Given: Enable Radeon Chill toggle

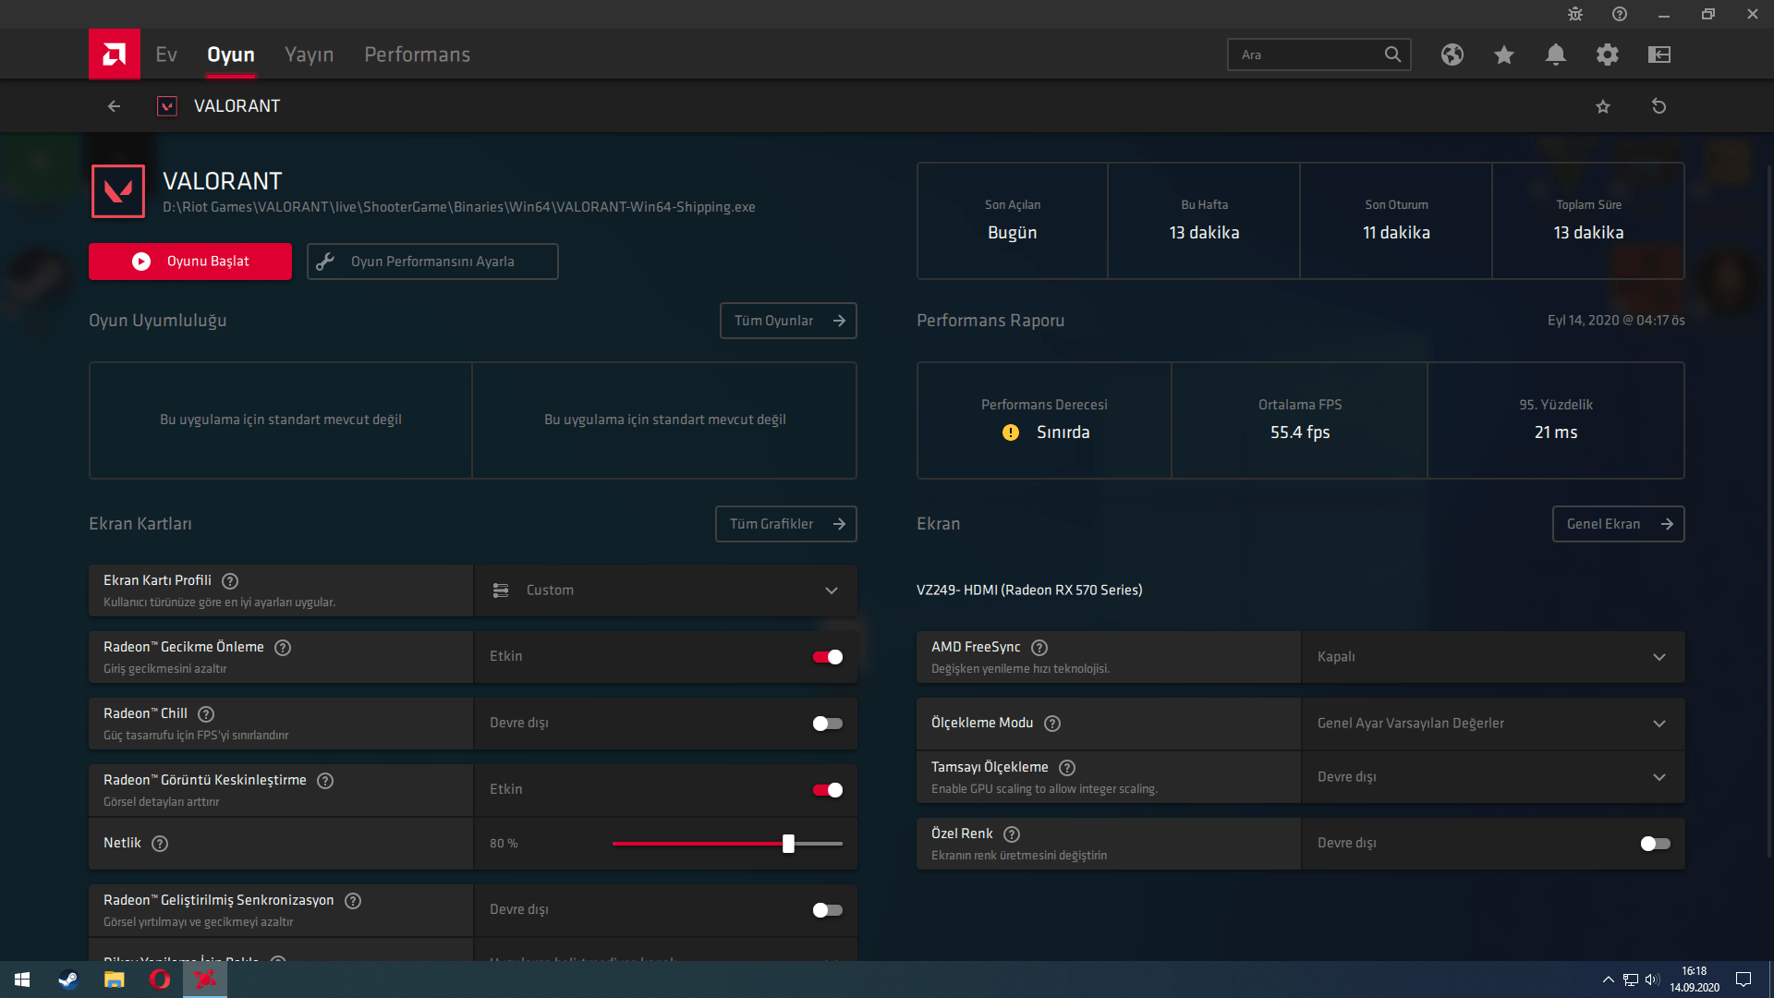Looking at the screenshot, I should 827,724.
